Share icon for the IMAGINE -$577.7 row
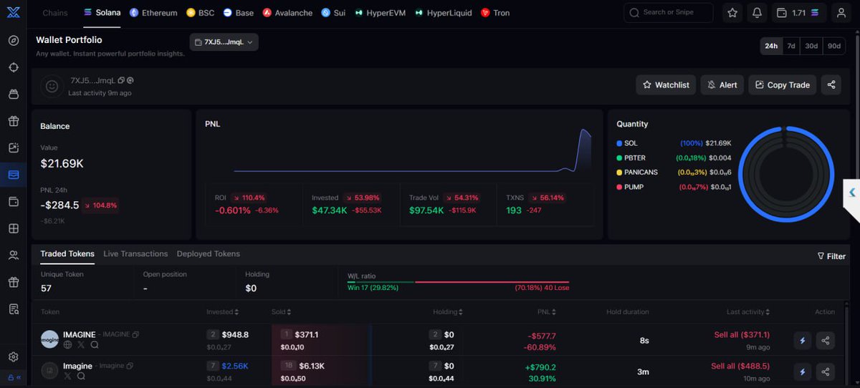 click(x=826, y=341)
